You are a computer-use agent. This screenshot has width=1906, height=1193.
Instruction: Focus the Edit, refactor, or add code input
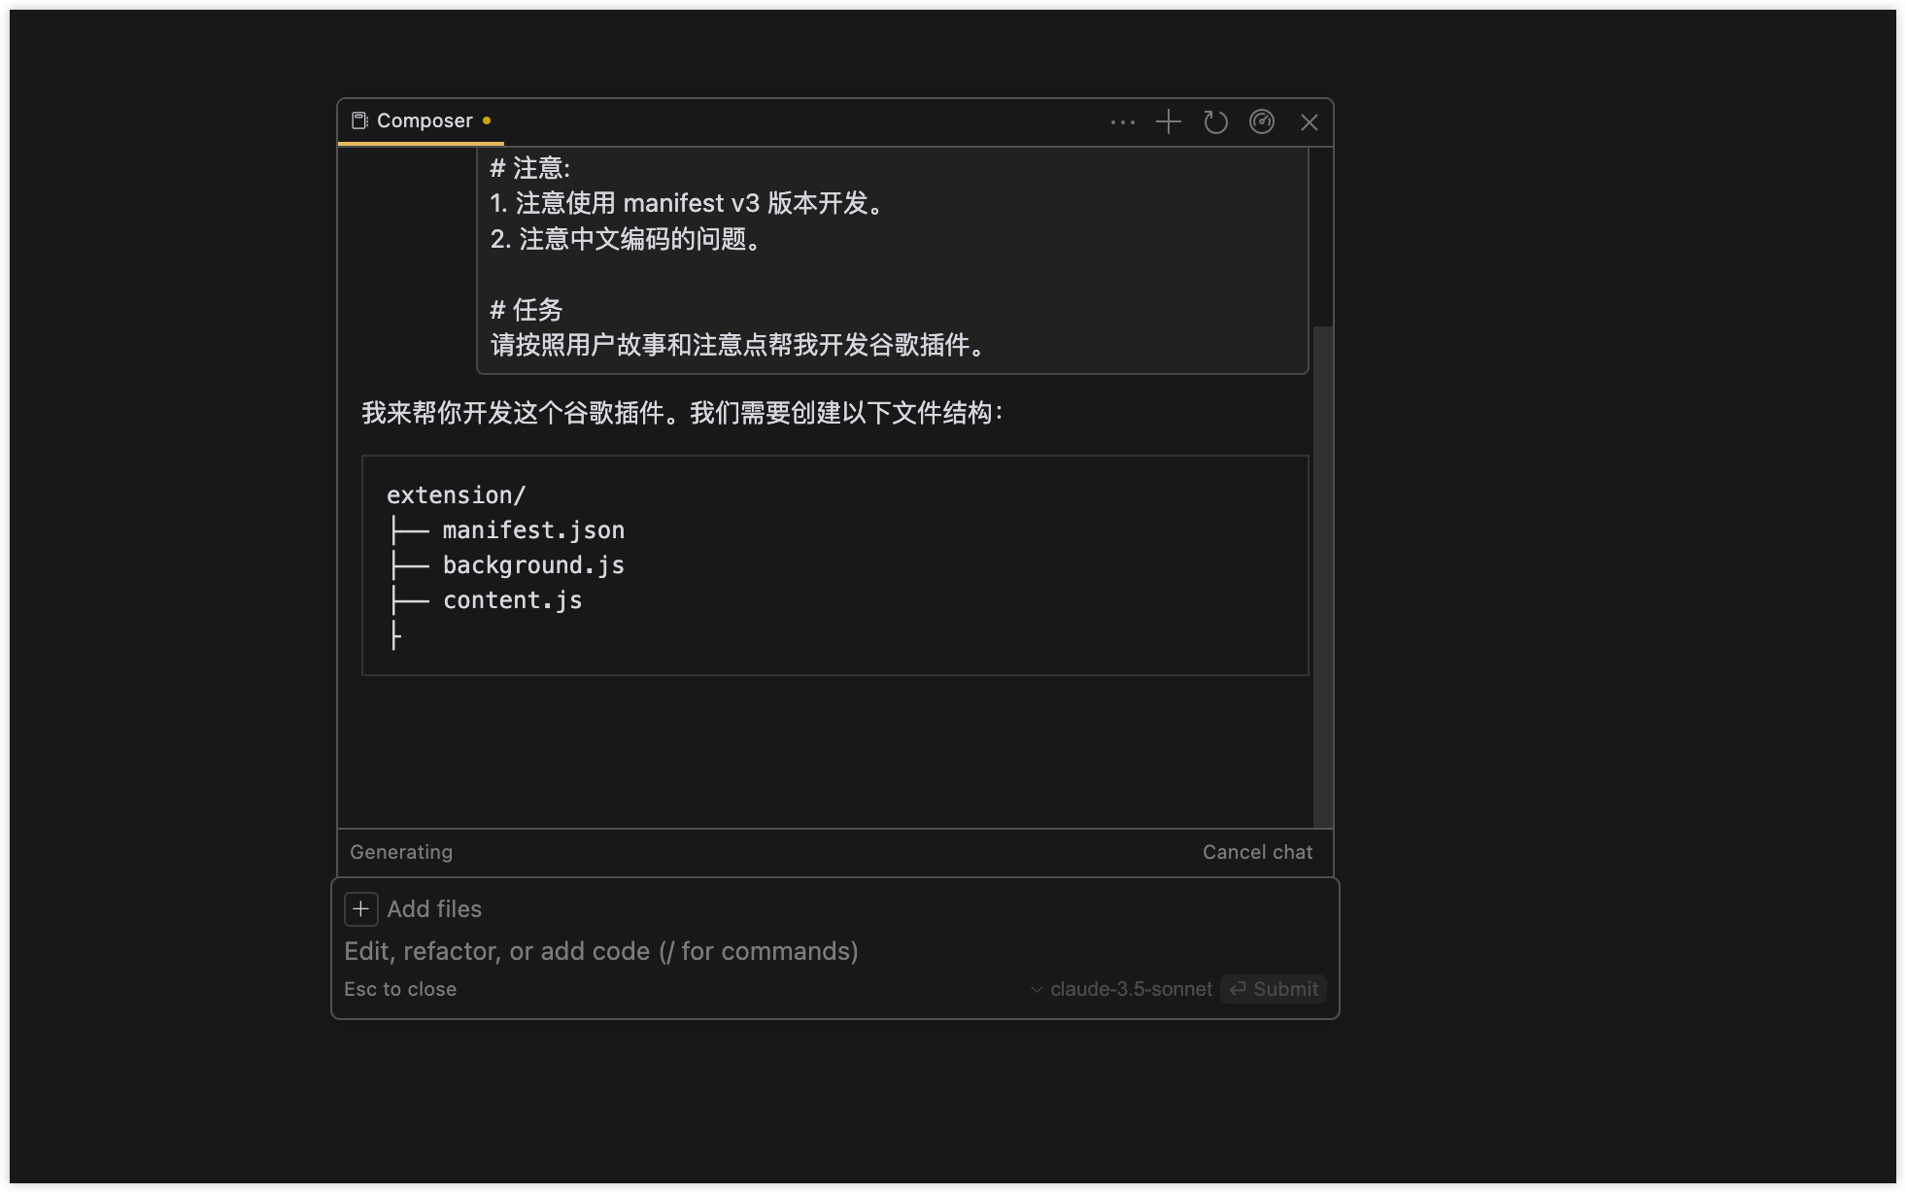pyautogui.click(x=601, y=951)
